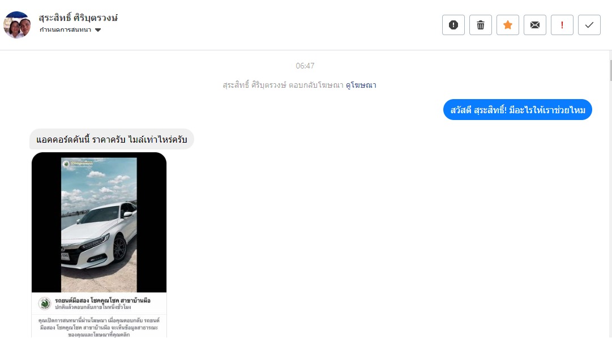Delete conversation using the trash icon
This screenshot has width=612, height=338.
[481, 25]
